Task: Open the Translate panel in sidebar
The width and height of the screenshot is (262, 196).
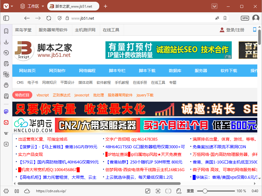Action: pos(6,74)
